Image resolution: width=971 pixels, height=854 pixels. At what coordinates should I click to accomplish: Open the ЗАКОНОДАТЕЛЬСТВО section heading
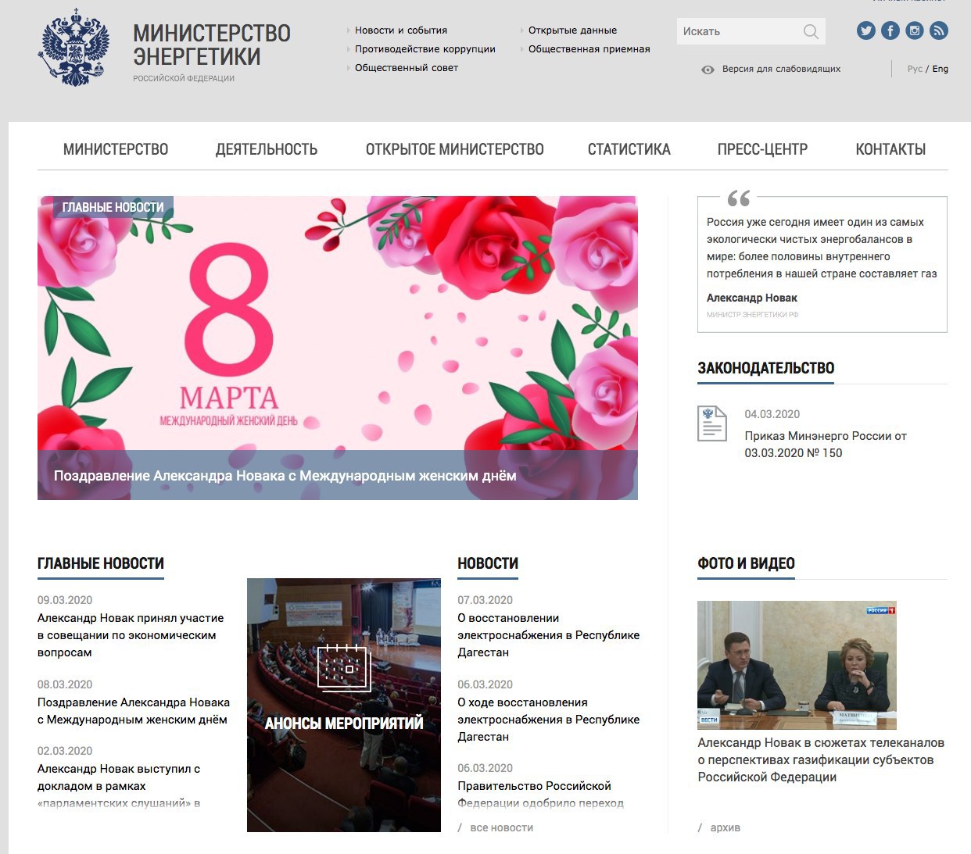[x=766, y=368]
